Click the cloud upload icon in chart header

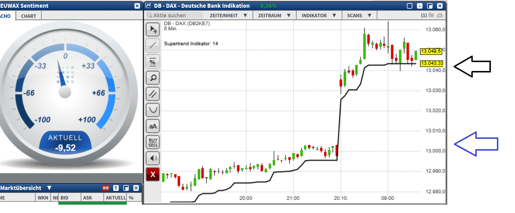pyautogui.click(x=440, y=15)
